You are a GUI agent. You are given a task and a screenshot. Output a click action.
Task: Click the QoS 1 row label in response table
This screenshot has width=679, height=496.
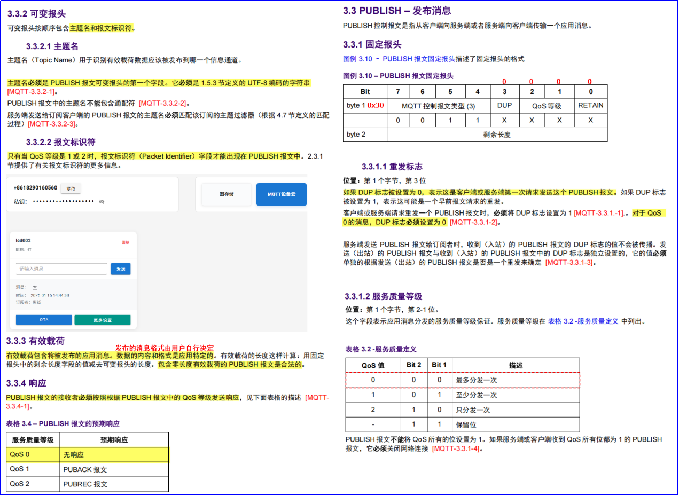[33, 469]
